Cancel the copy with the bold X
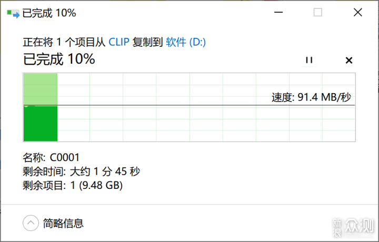The height and width of the screenshot is (242, 379). [349, 60]
